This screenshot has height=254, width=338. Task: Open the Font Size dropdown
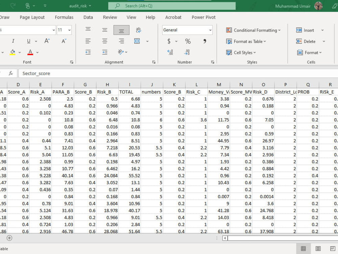click(x=70, y=30)
